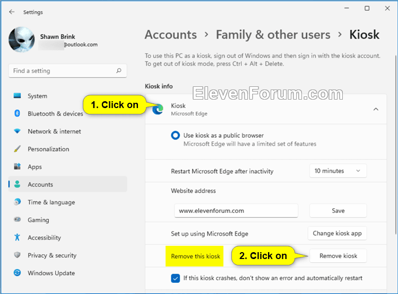398x294 pixels.
Task: Click the Microsoft Edge kiosk icon
Action: [x=158, y=109]
